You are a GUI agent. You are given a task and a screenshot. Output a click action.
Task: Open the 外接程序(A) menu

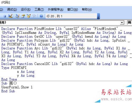(55, 10)
